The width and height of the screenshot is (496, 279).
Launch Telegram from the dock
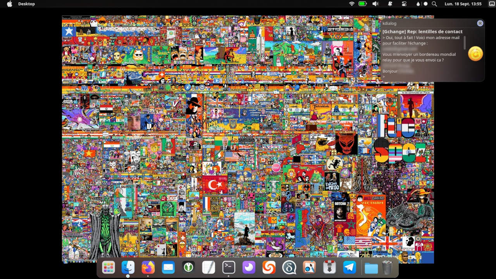point(350,267)
